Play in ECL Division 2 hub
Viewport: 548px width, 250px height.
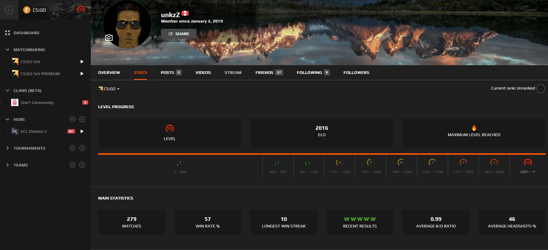[x=82, y=131]
